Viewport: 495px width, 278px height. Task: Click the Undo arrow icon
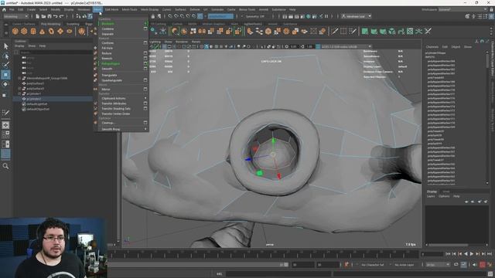(56, 16)
